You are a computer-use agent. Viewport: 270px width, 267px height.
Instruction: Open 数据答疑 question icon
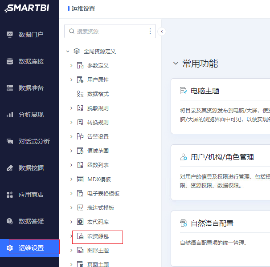(x=10, y=221)
